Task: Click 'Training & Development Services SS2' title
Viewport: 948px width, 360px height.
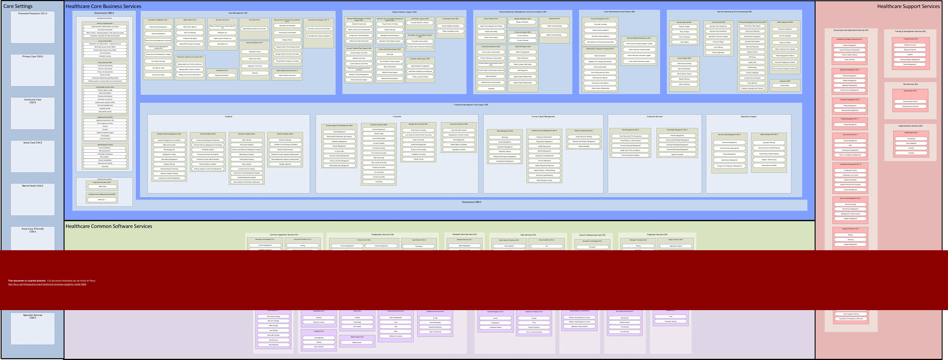Action: click(910, 31)
